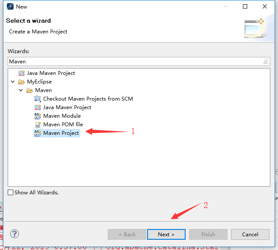Click the top-level Java Maven Project icon
Screen dimensions: 278x250
click(21, 73)
